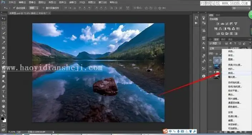This screenshot has width=252, height=135.
Task: Click the background color swatch
Action: pos(5,121)
